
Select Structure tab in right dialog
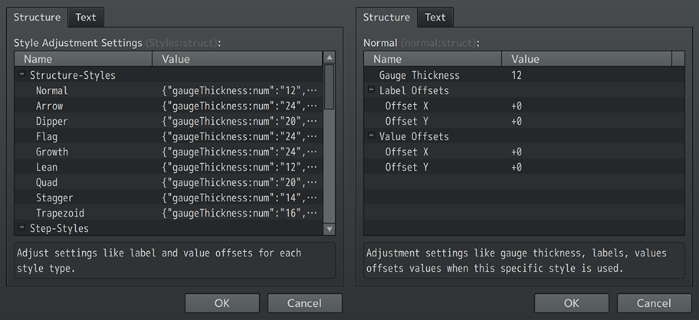pyautogui.click(x=386, y=18)
